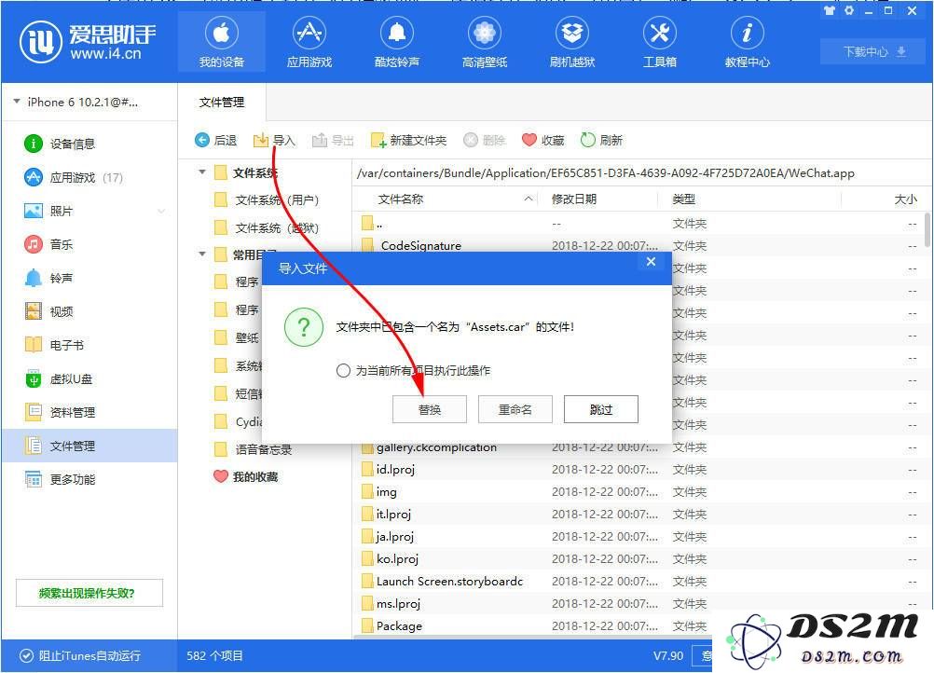Image resolution: width=934 pixels, height=673 pixels.
Task: Click the 刷新 refresh toolbar button
Action: tap(601, 140)
